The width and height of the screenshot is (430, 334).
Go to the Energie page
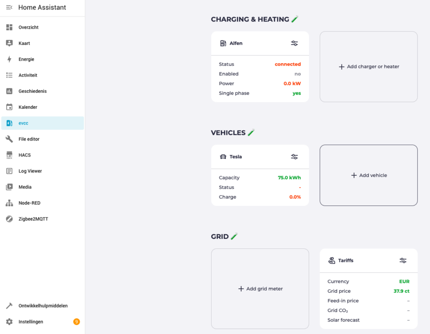click(26, 59)
